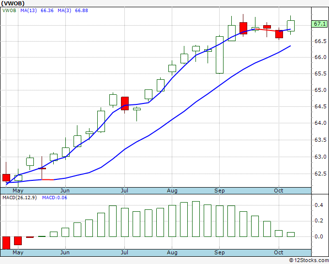Click May on the MACD panel date axis
The width and height of the screenshot is (329, 264).
(18, 252)
